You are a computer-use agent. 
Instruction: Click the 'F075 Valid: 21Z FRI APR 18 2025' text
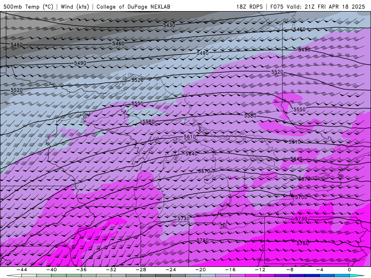(x=318, y=6)
